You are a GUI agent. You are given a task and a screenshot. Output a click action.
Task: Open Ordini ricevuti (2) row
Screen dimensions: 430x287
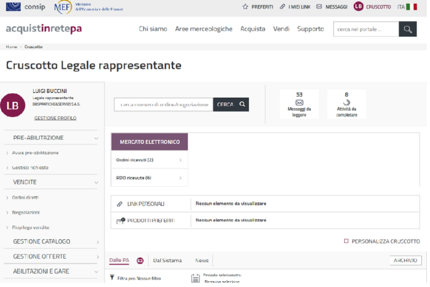click(x=149, y=160)
